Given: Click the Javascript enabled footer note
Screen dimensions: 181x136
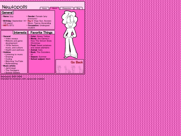Looking at the screenshot, I should click(22, 79).
